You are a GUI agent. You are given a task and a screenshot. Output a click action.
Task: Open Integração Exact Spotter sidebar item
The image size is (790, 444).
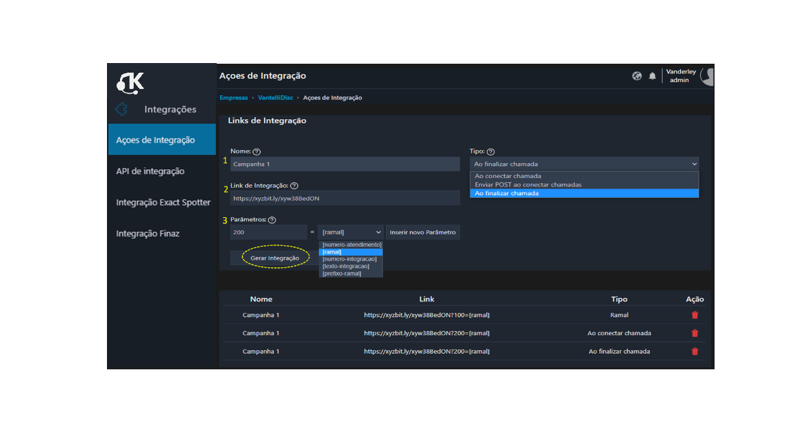[x=162, y=202]
